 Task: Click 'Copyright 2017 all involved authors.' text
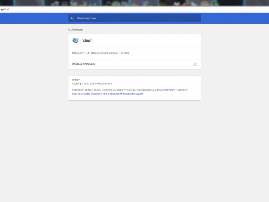[x=92, y=84]
